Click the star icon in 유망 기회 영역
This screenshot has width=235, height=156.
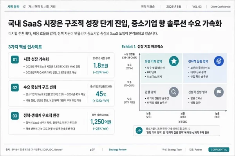174,61
